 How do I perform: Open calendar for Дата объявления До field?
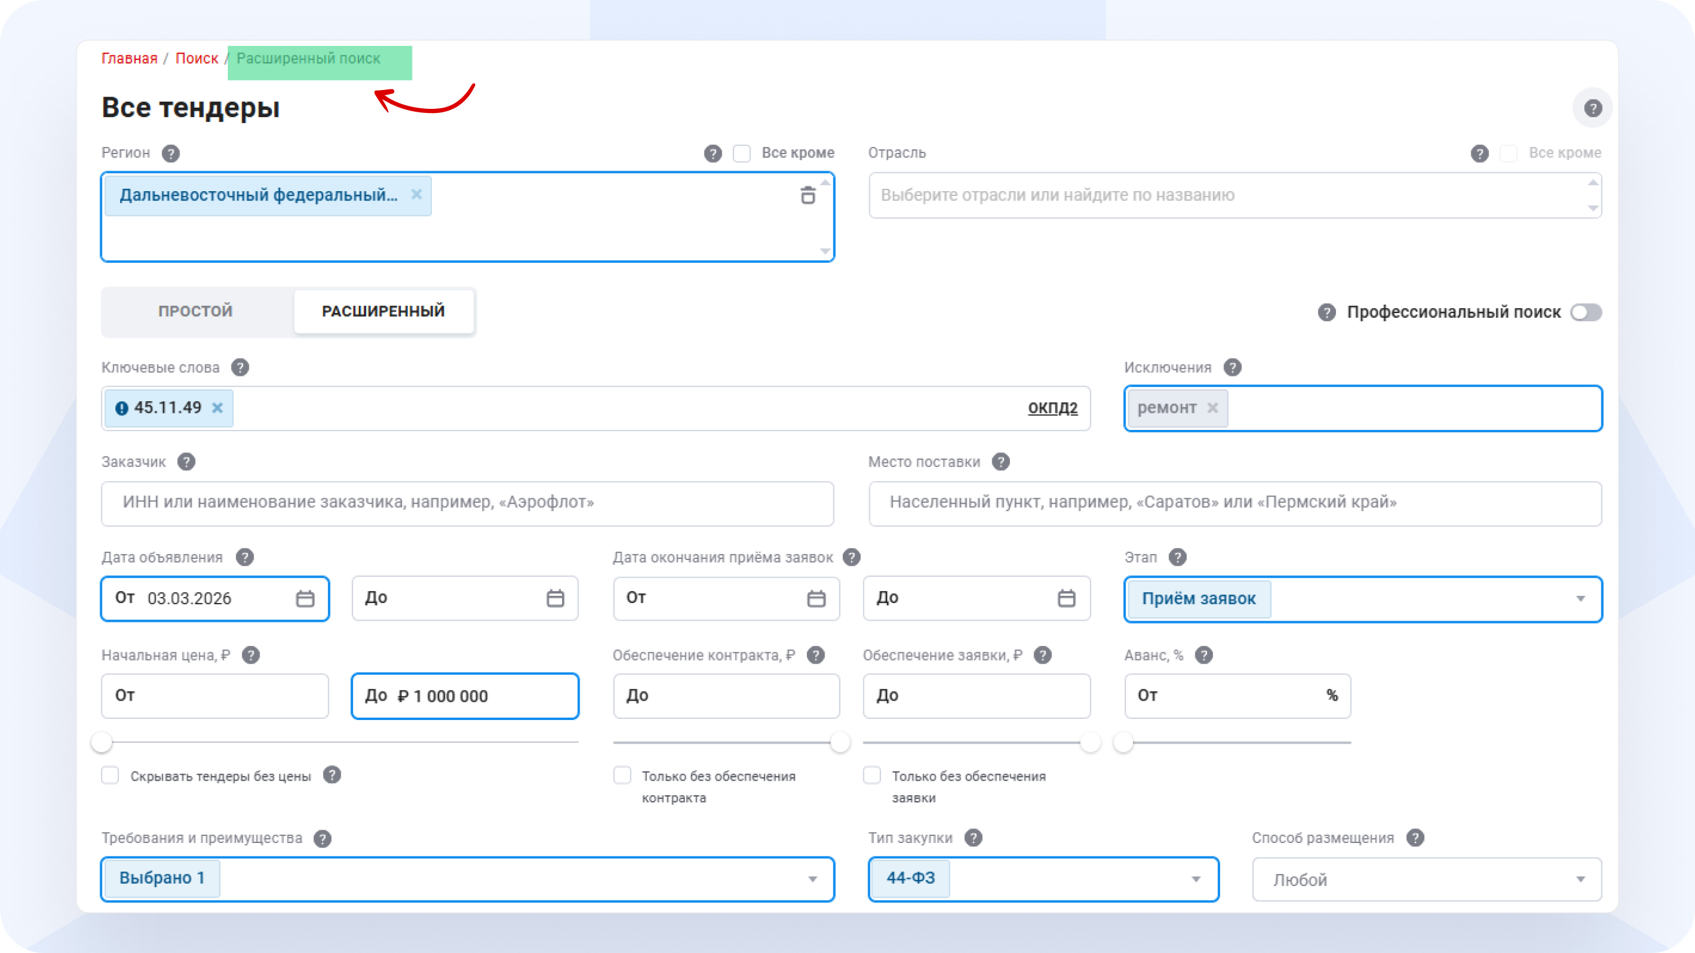click(x=554, y=598)
